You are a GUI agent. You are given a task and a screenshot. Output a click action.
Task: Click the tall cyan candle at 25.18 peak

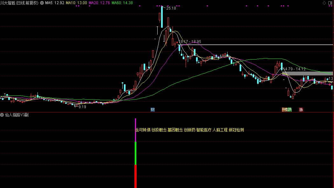tap(162, 17)
